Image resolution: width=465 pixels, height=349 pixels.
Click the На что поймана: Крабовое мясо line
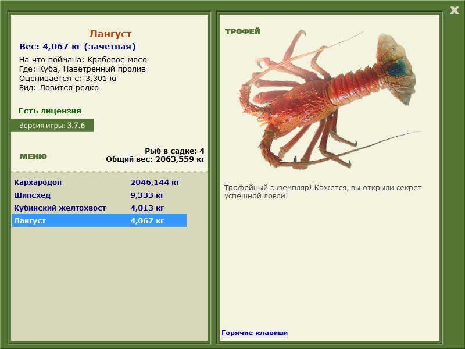point(83,60)
